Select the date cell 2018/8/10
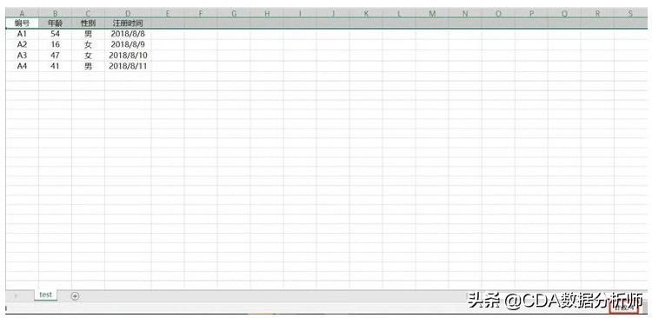Image resolution: width=652 pixels, height=318 pixels. 128,56
